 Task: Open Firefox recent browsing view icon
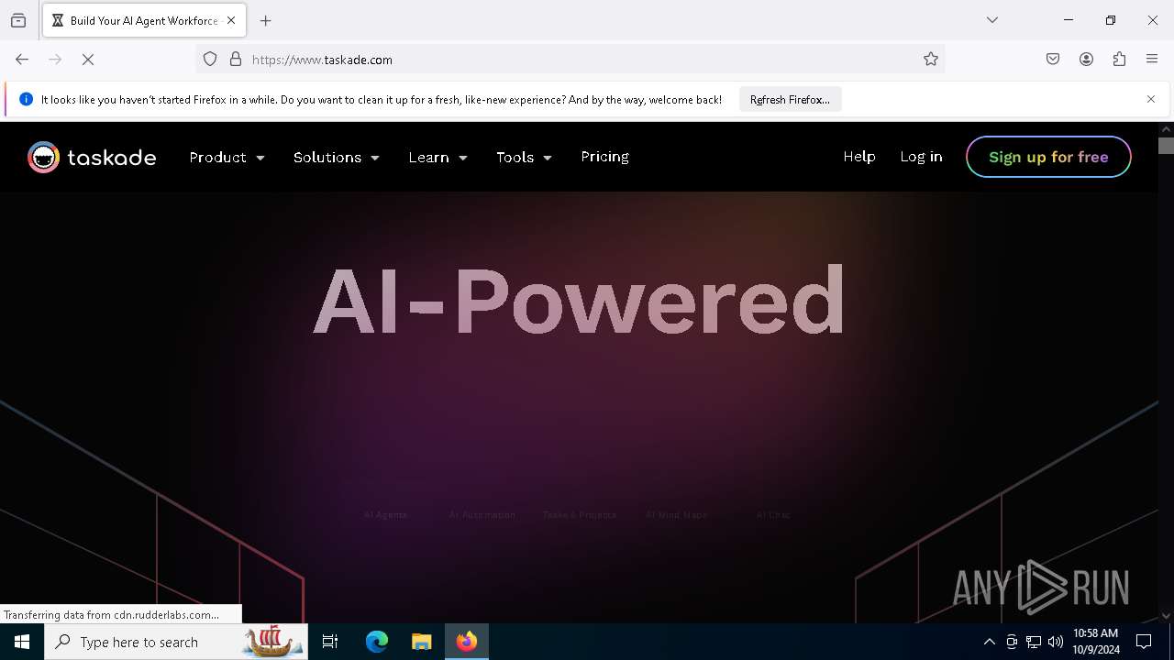[18, 20]
